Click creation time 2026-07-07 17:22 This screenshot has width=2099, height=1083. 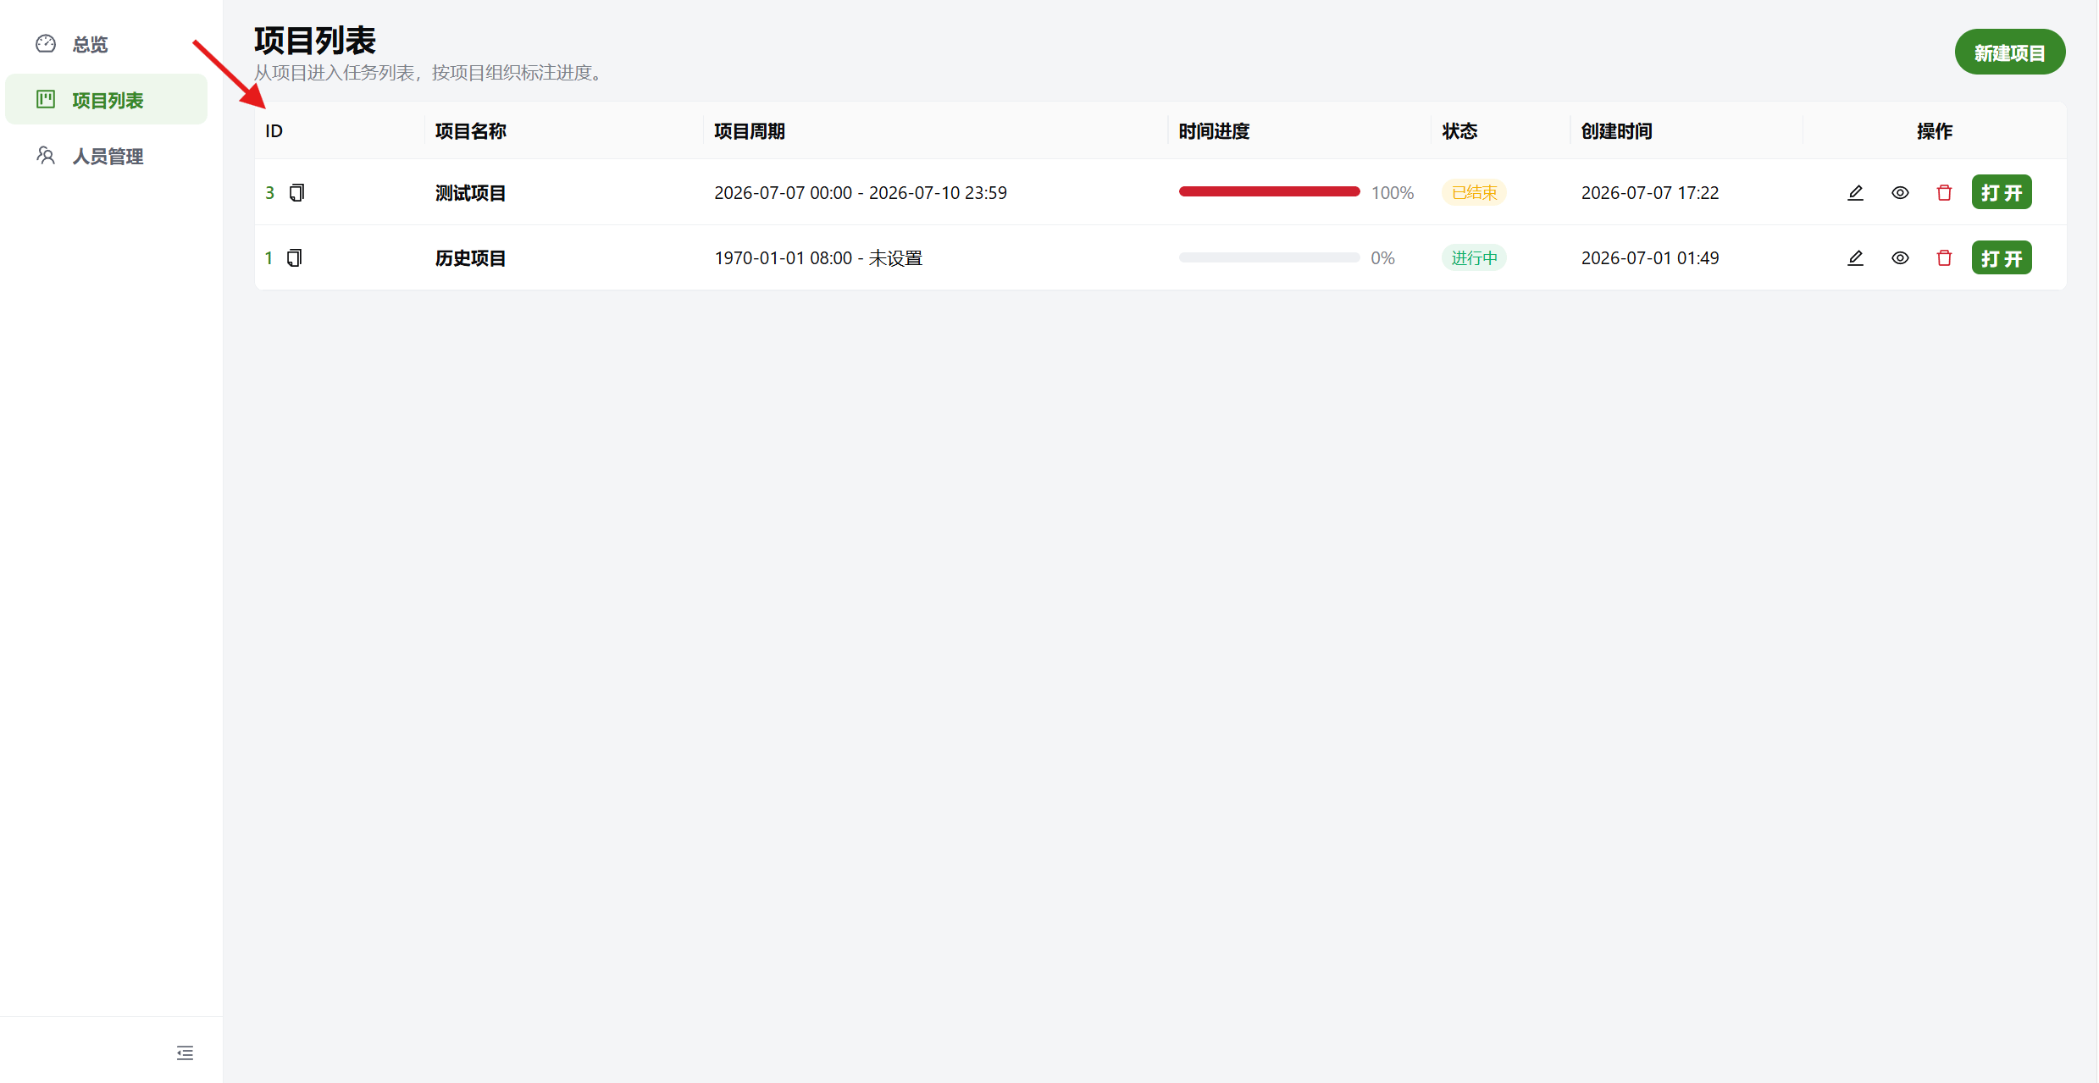(1650, 193)
